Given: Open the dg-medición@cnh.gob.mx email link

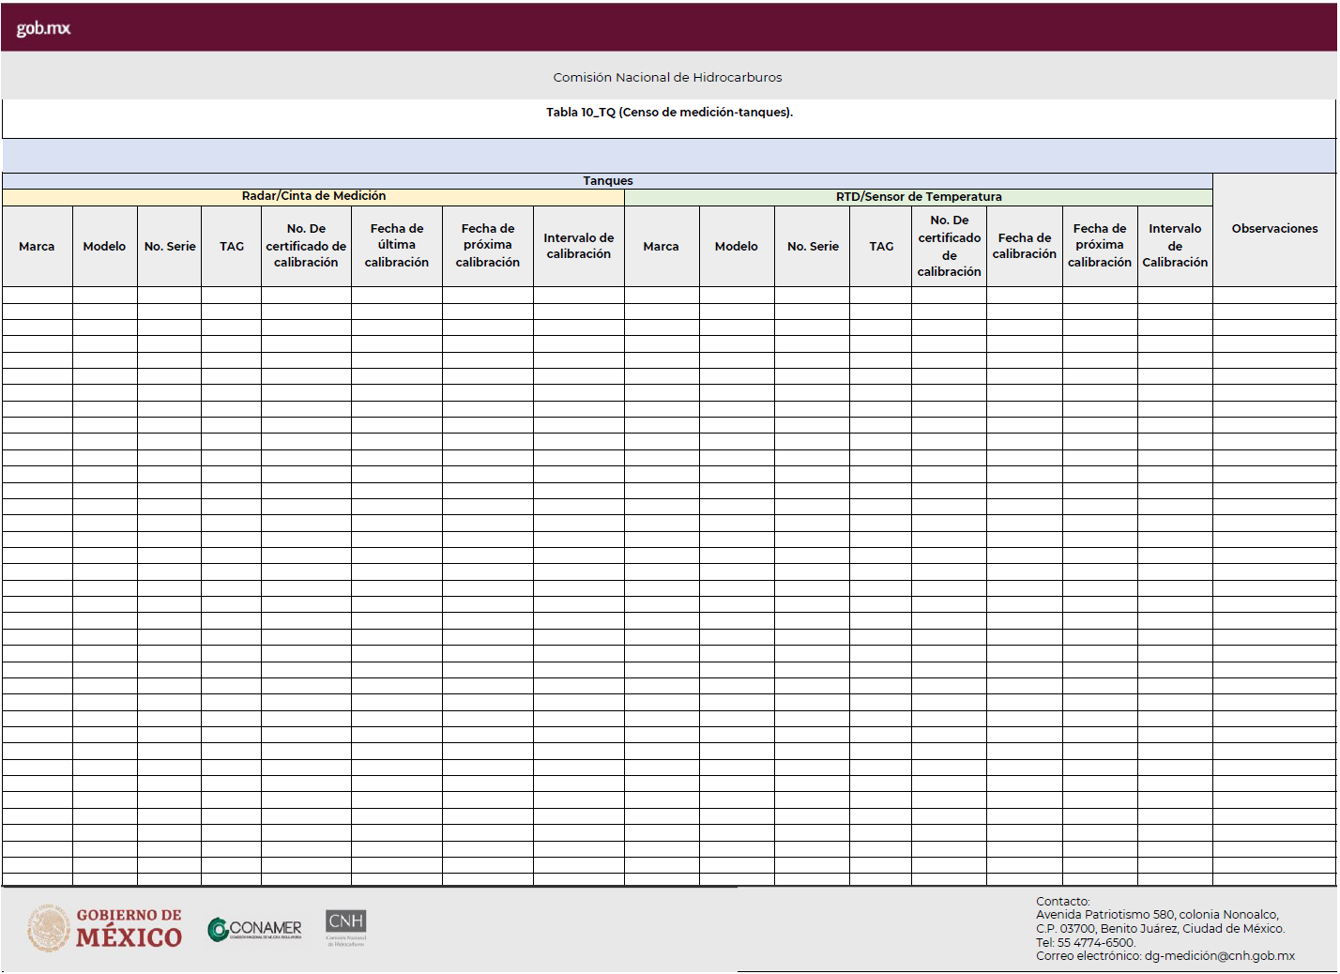Looking at the screenshot, I should coord(1219,956).
